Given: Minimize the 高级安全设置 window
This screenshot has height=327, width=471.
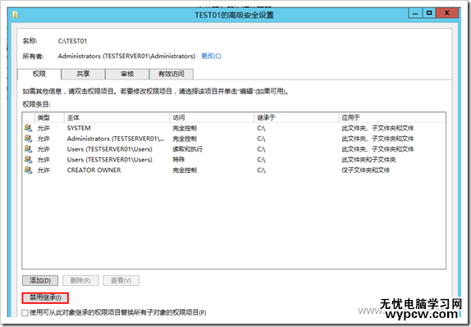Looking at the screenshot, I should [415, 13].
